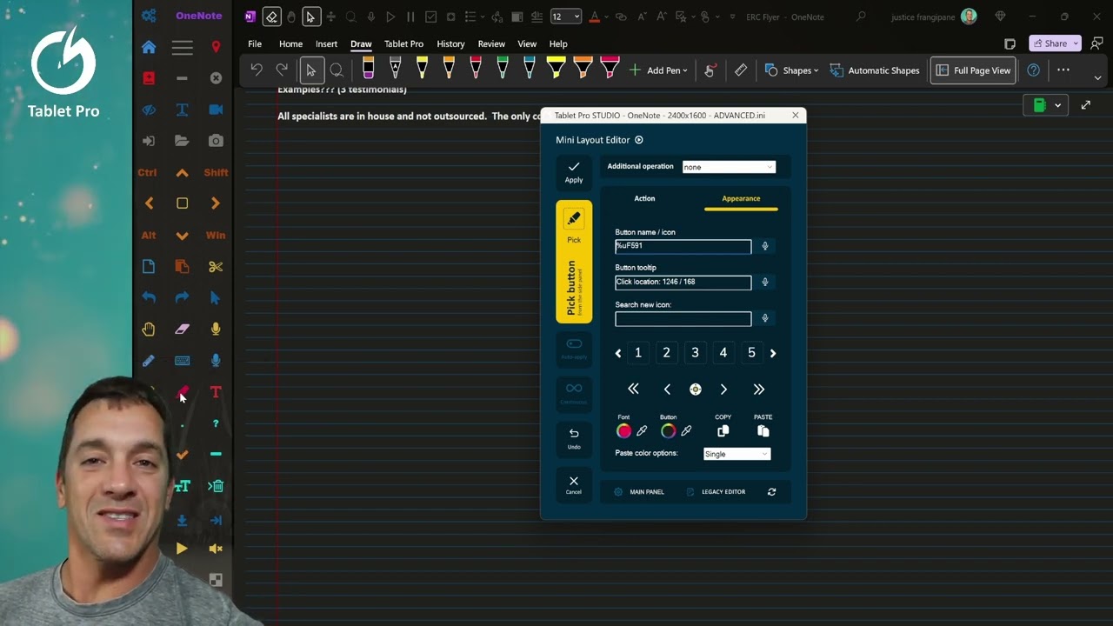Click the blue text cursor T icon
Viewport: 1113px width, 626px height.
(182, 110)
